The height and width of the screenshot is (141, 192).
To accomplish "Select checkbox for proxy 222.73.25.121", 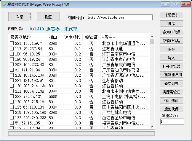I will [x=12, y=96].
